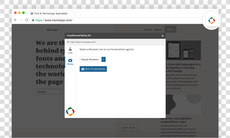Click the browser back arrow
Image resolution: width=230 pixels, height=138 pixels.
pyautogui.click(x=15, y=20)
